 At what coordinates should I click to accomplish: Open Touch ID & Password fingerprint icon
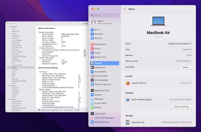[92, 118]
